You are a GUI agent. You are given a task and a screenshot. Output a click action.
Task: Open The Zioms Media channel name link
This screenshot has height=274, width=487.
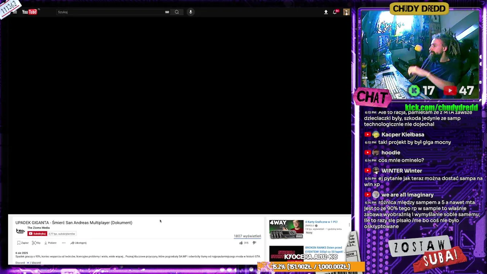click(38, 228)
